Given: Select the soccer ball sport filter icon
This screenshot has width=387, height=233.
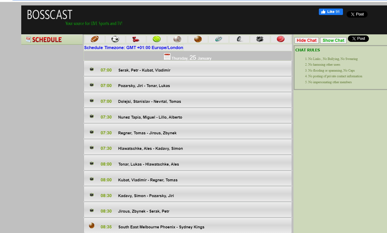Looking at the screenshot, I should point(115,39).
